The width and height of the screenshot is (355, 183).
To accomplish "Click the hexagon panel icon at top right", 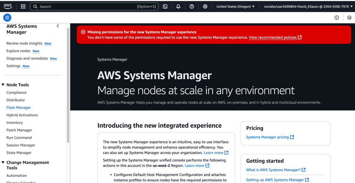I will point(349,18).
